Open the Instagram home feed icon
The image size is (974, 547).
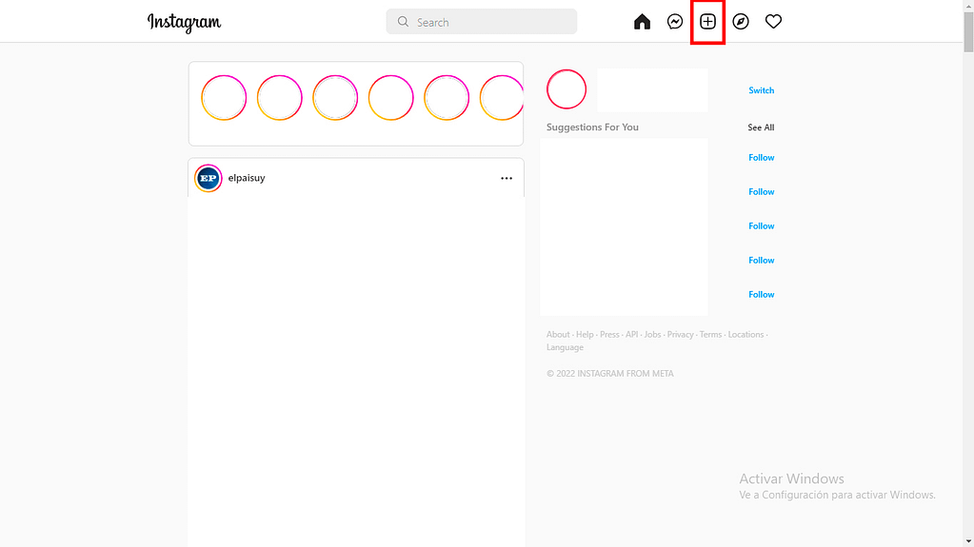coord(642,22)
